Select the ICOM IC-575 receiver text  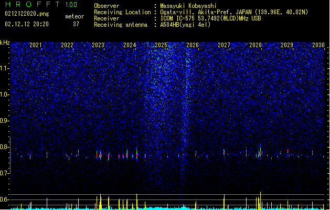pyautogui.click(x=210, y=18)
